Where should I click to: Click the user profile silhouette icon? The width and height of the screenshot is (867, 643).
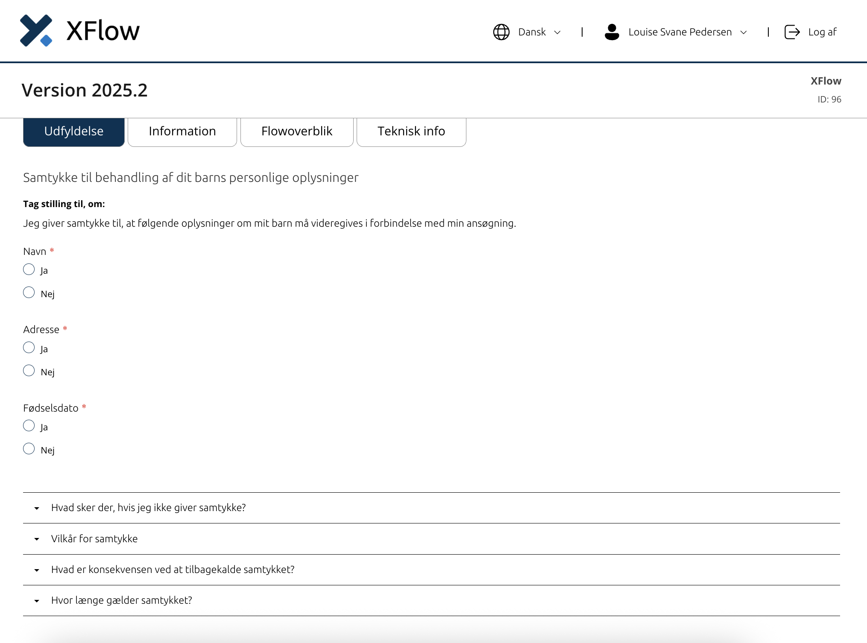click(x=612, y=32)
